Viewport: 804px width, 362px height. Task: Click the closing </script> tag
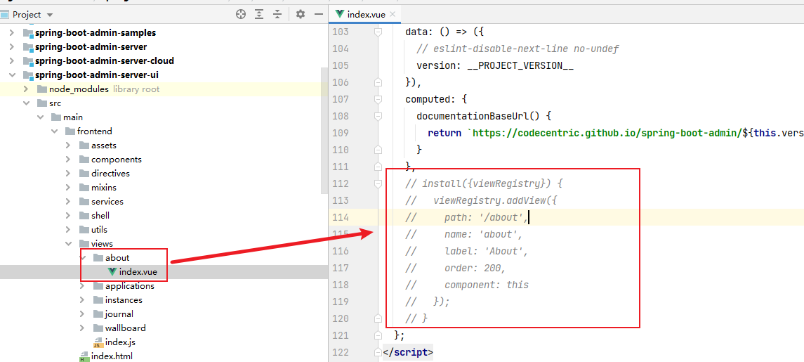click(x=408, y=352)
